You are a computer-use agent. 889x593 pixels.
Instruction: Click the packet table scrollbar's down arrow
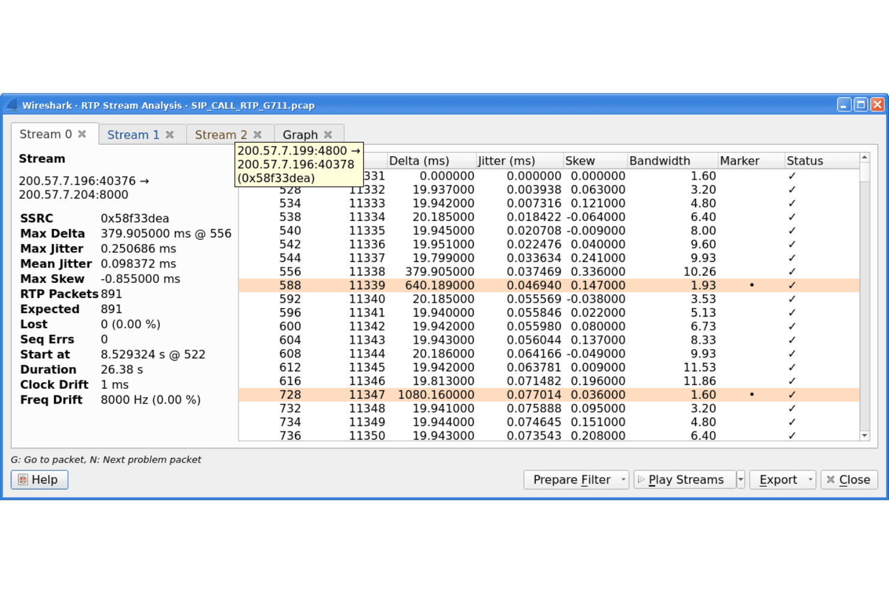[865, 436]
